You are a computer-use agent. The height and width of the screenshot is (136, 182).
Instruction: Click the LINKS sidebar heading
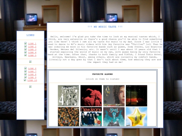click(x=30, y=35)
